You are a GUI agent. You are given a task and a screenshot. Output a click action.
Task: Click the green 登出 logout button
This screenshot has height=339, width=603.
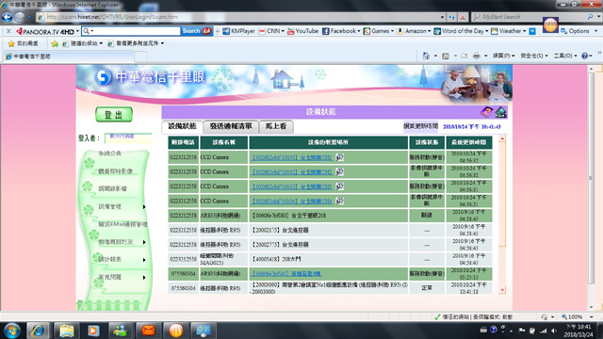click(114, 115)
